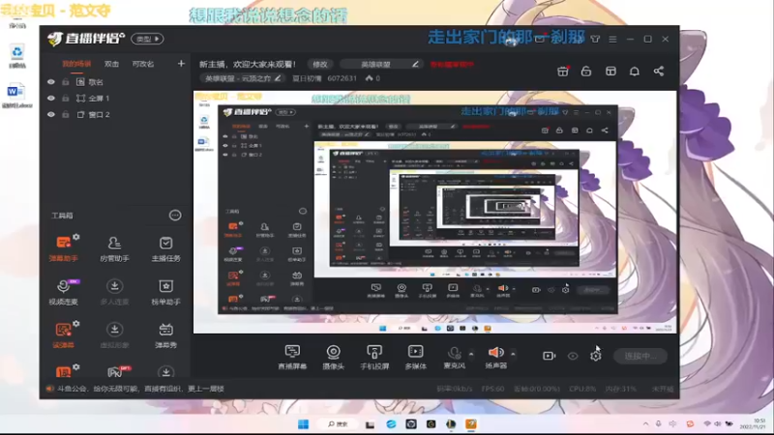Viewport: 774px width, 435px height.
Task: Open the 主播任务 checklist icon
Action: click(x=165, y=248)
